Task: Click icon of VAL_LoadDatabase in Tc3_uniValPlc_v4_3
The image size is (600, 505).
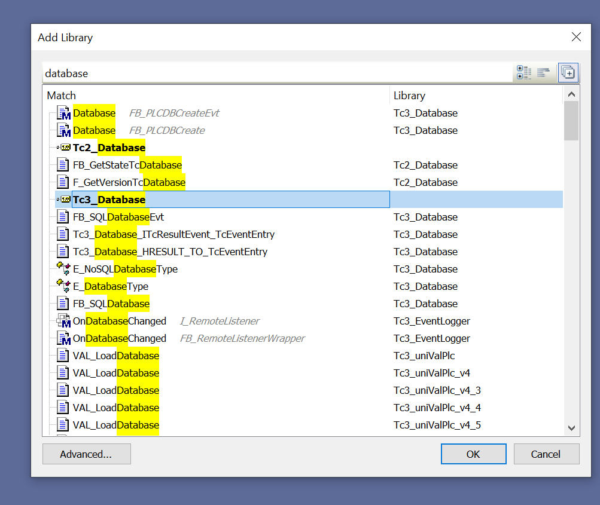Action: pyautogui.click(x=63, y=390)
